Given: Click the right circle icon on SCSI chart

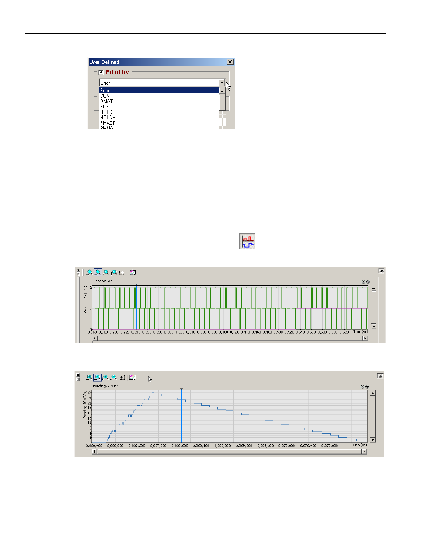Looking at the screenshot, I should (x=368, y=282).
